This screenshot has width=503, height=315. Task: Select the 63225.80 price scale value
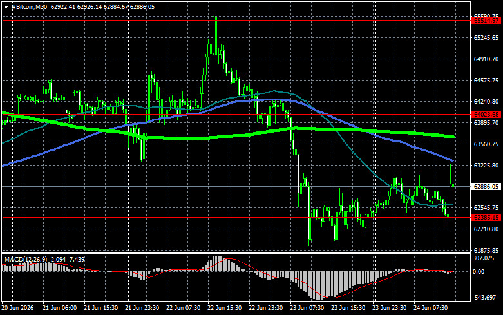[x=486, y=165]
